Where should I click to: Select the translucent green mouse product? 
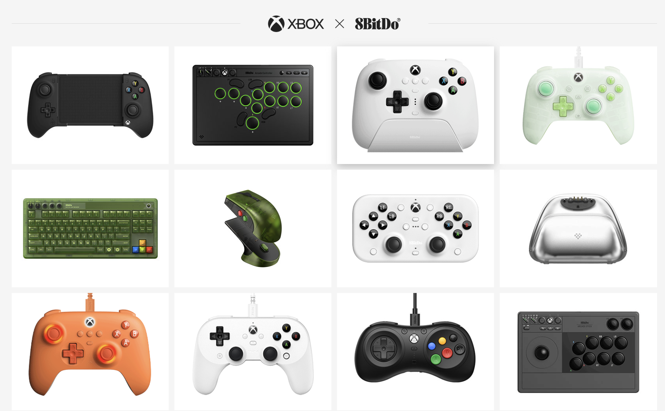tap(253, 229)
